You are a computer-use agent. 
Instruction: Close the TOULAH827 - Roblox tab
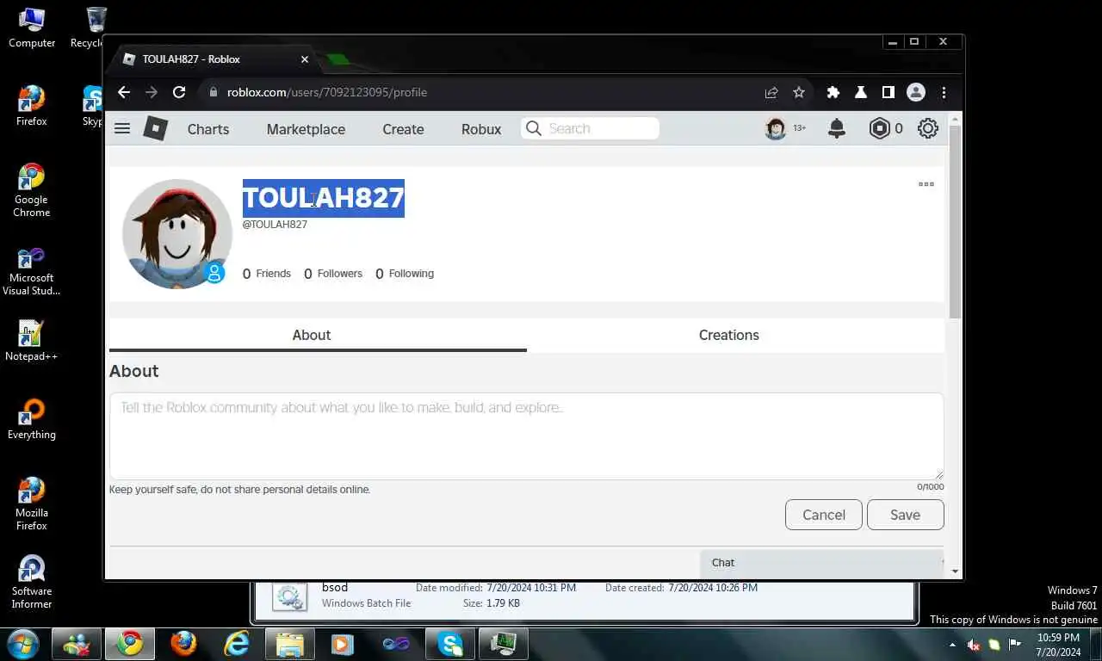305,59
